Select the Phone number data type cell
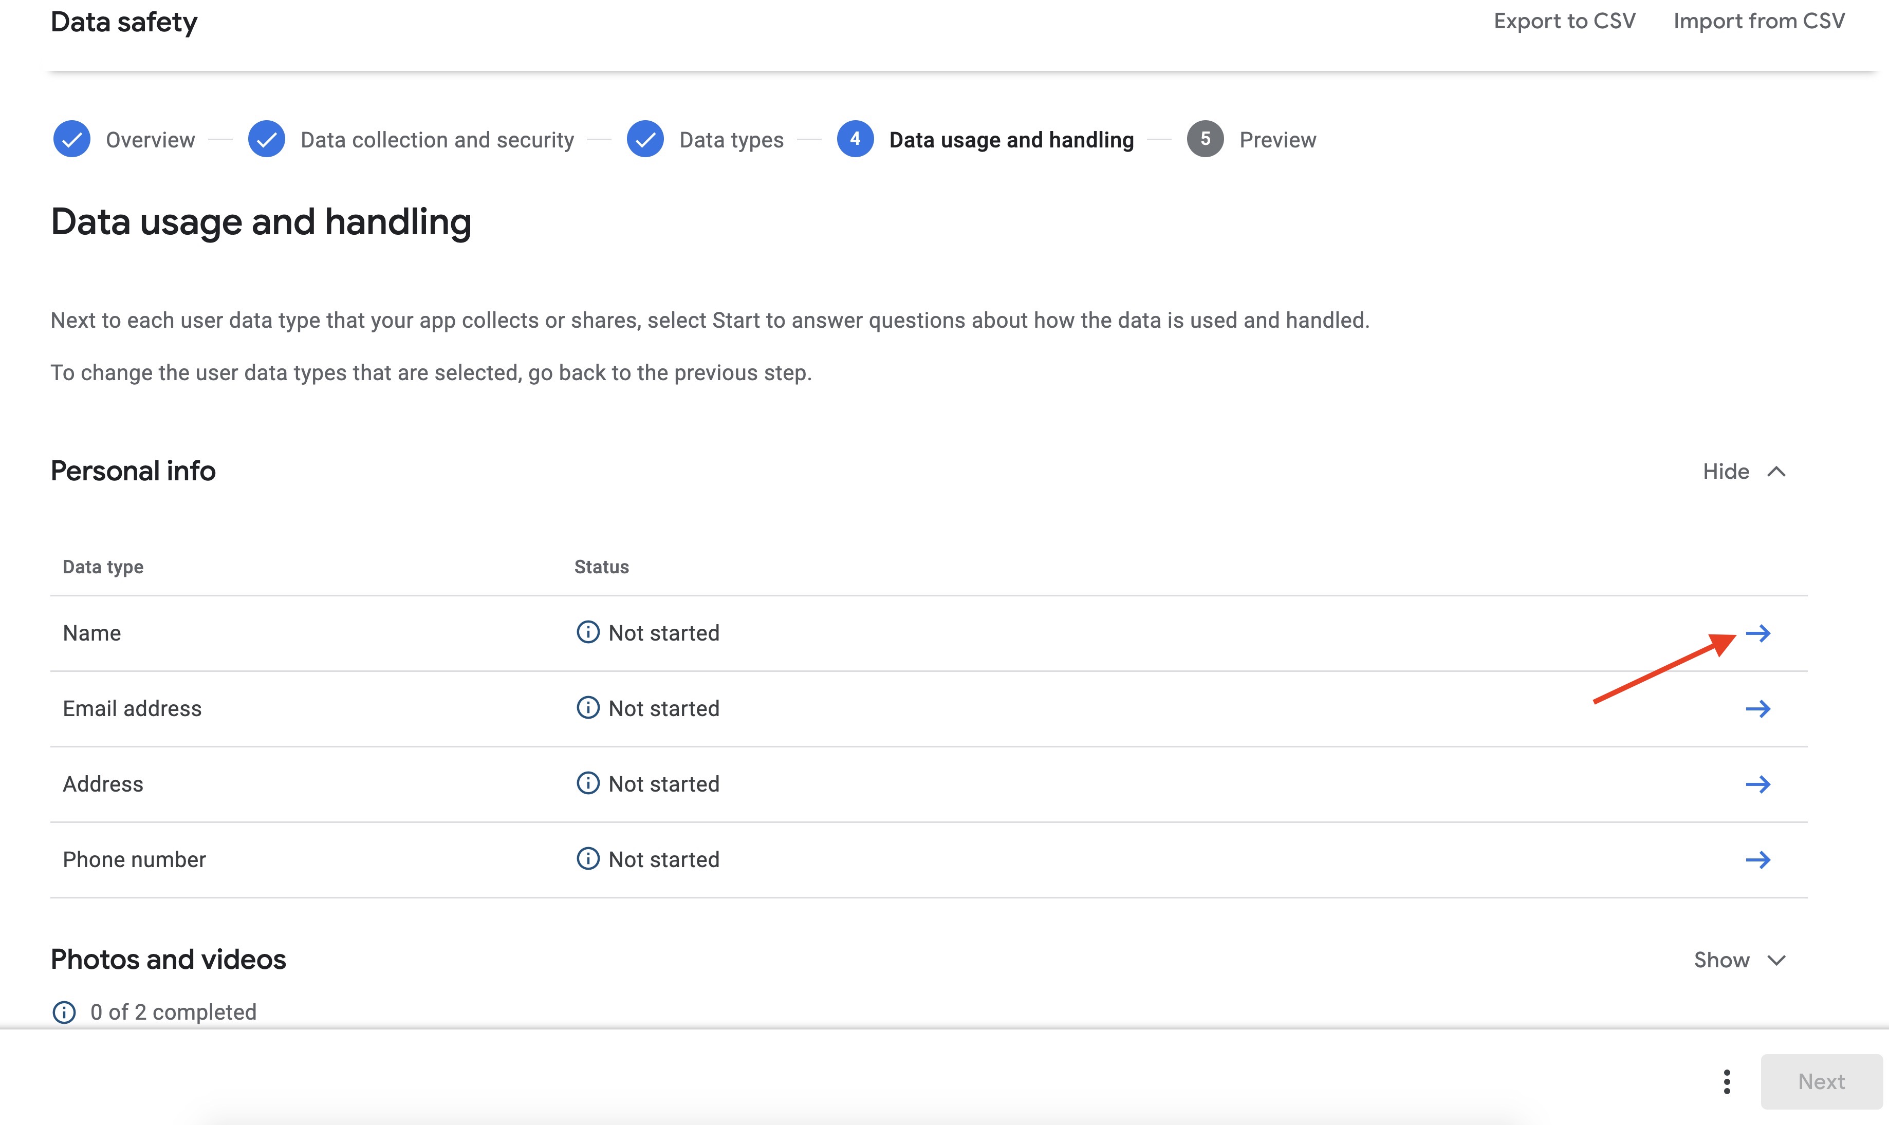The image size is (1889, 1125). [134, 859]
